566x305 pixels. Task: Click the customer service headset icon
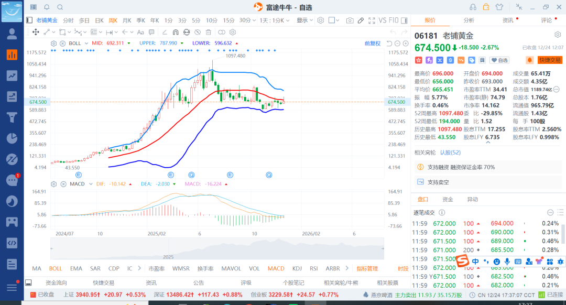click(473, 7)
